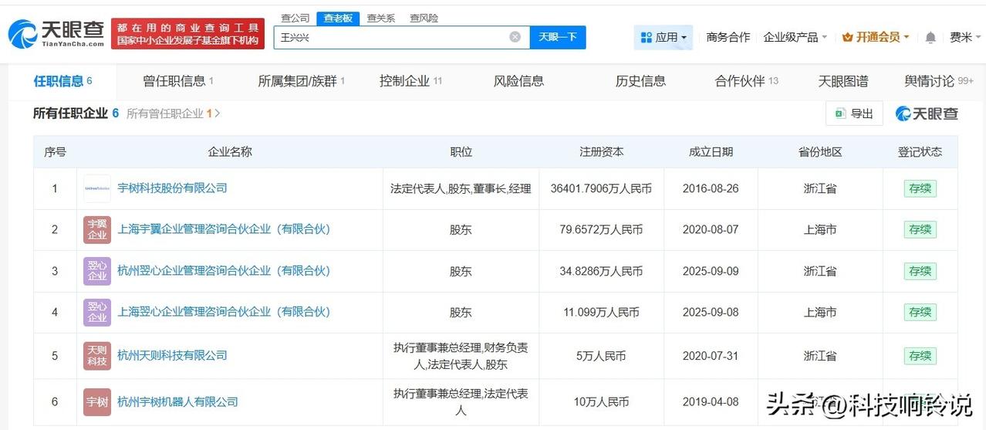Click the 2016-08-26 date cell
Image resolution: width=986 pixels, height=430 pixels.
[711, 188]
